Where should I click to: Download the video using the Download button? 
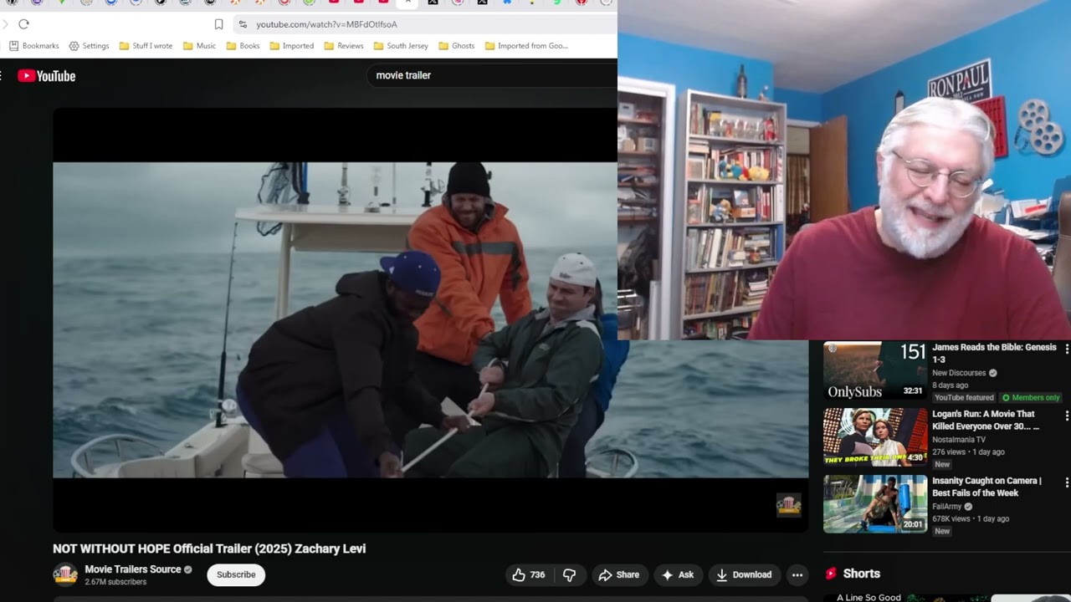744,574
